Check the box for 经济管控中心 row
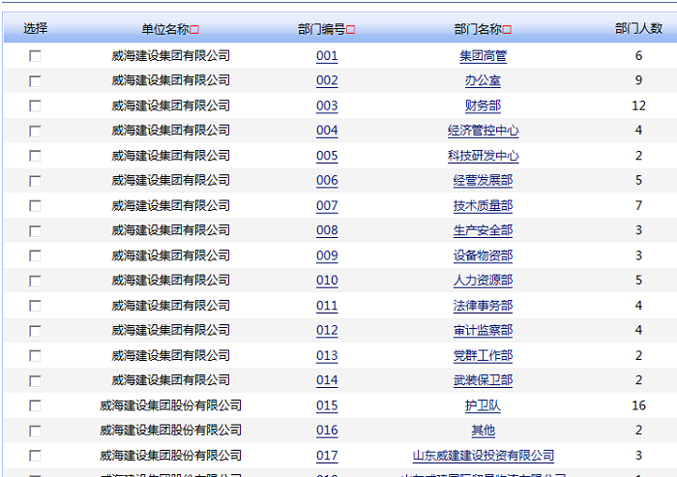 coord(35,132)
